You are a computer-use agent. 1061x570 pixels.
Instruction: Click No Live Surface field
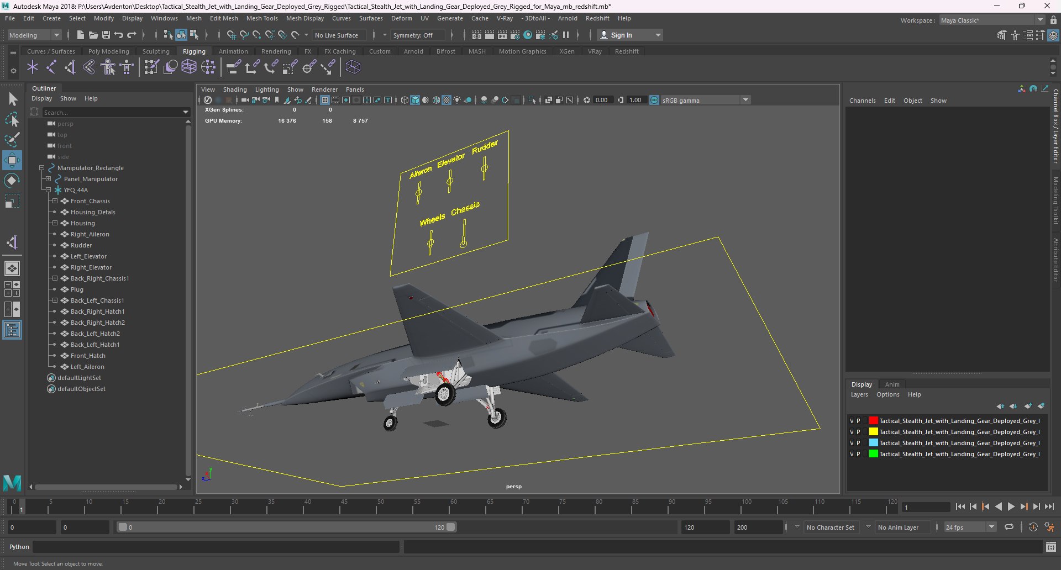339,35
